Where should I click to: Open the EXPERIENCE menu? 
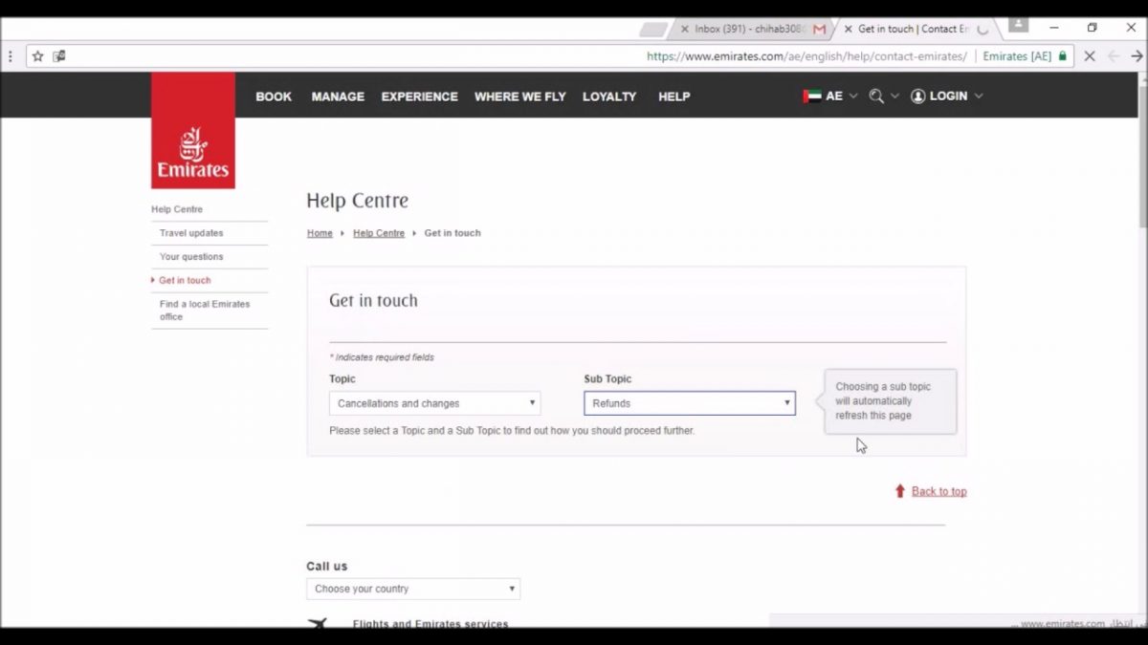click(x=419, y=97)
